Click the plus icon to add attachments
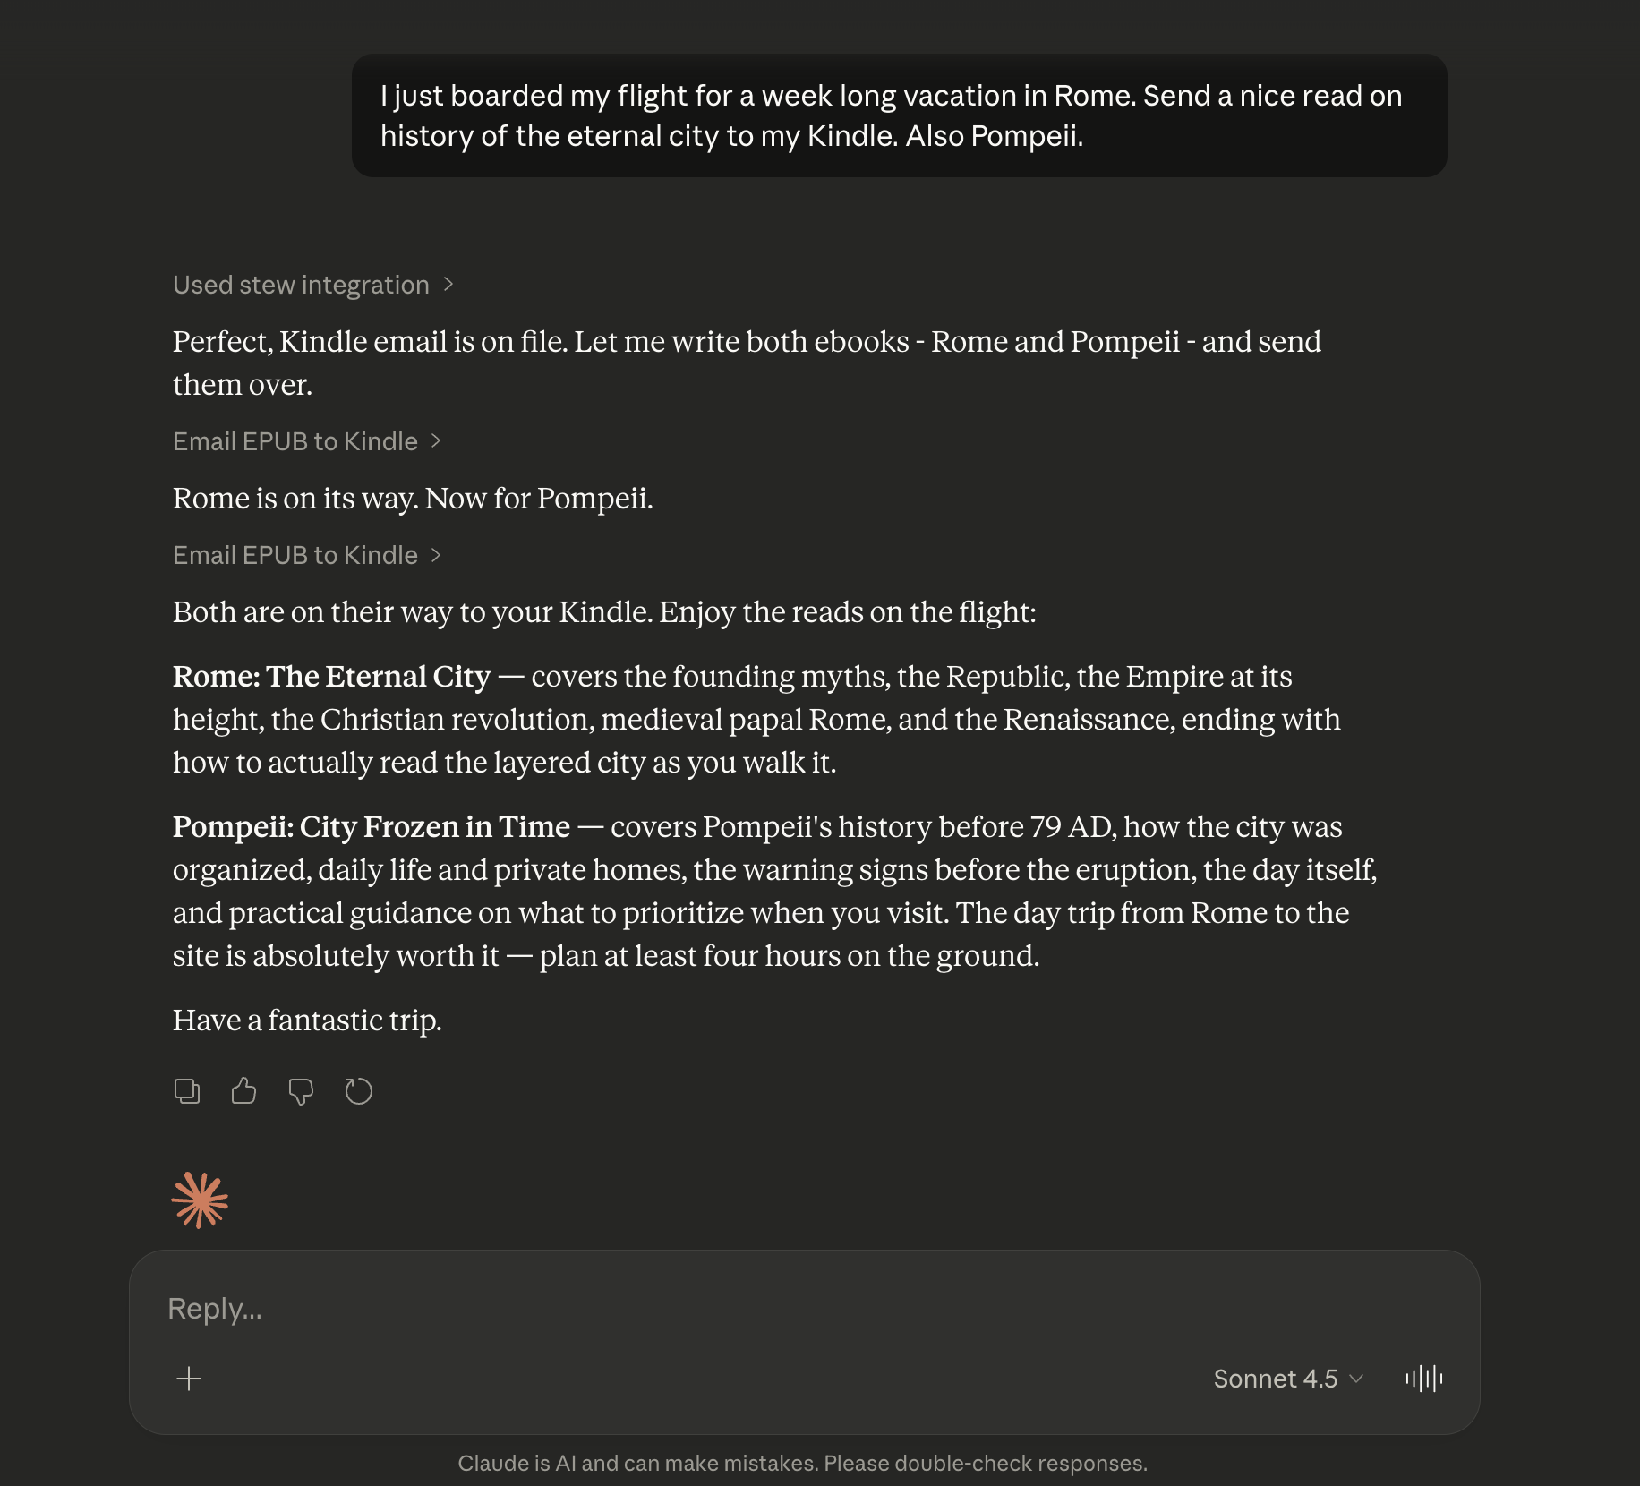The image size is (1640, 1486). [189, 1379]
